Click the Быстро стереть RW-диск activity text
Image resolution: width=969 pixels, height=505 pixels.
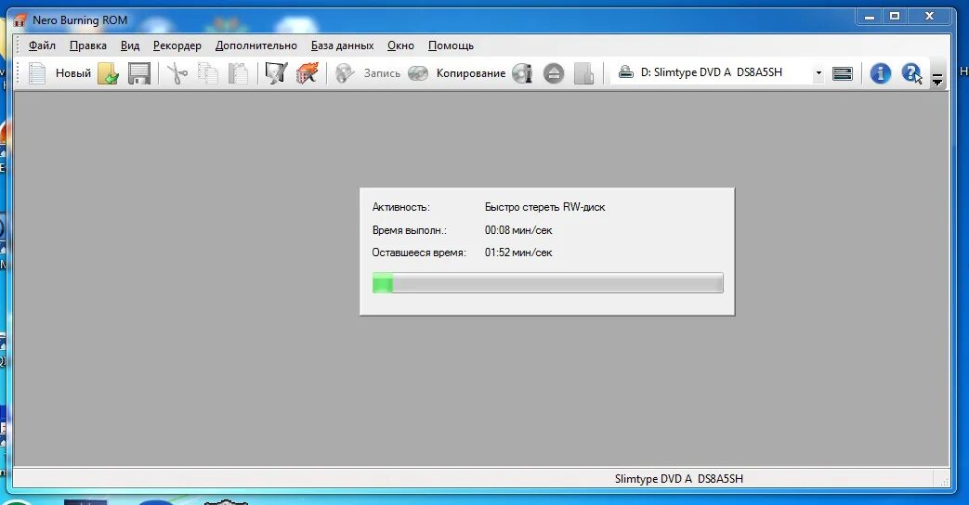pos(544,207)
